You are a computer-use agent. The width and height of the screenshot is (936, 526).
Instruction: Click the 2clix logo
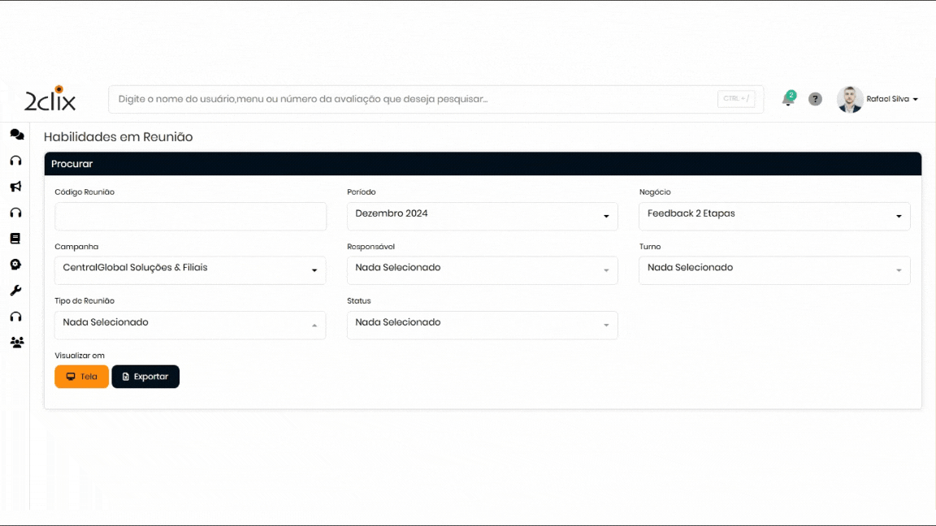(x=50, y=99)
